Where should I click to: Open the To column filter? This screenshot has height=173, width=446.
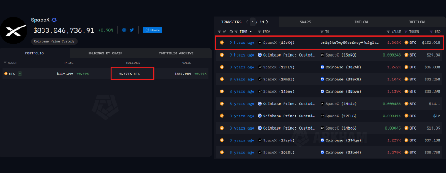pos(322,32)
